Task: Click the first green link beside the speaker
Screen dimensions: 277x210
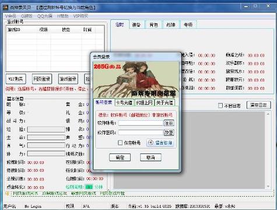Action: pyautogui.click(x=25, y=194)
